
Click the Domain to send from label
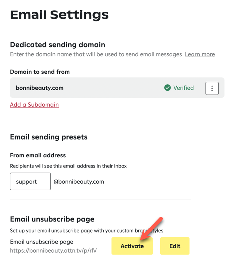coord(40,72)
